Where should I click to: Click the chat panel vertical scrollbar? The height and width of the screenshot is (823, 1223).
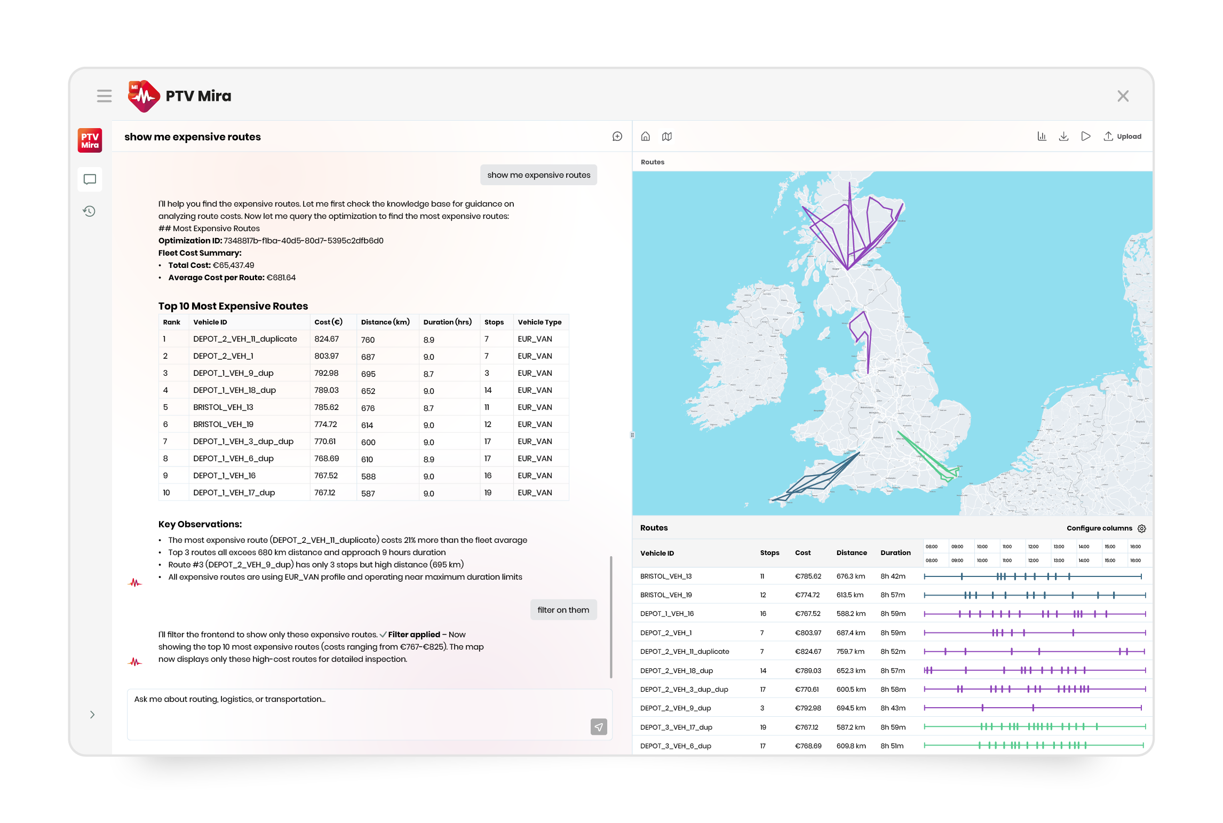pos(611,616)
